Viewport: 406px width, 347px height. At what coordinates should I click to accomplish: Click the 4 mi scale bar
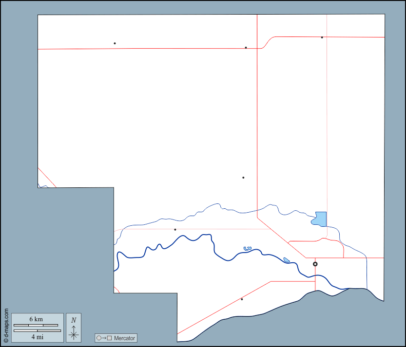click(x=37, y=331)
